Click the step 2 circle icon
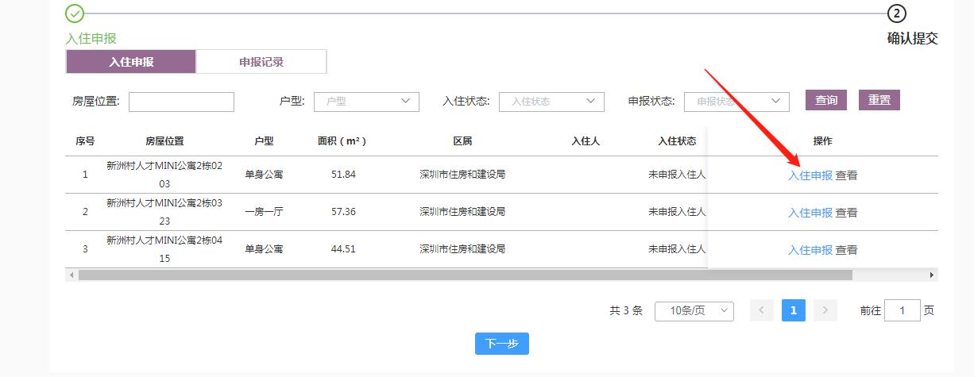The image size is (974, 377). coord(897,13)
